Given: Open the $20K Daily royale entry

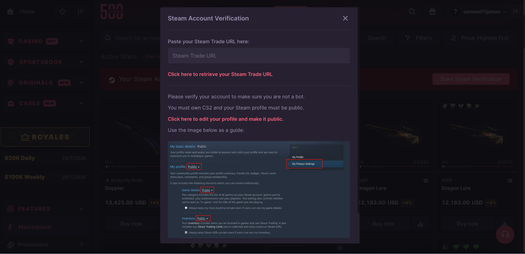Looking at the screenshot, I should point(45,158).
